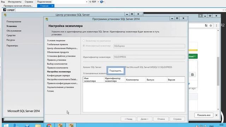The width and height of the screenshot is (226, 127).
Task: Close the Chrome downloads bar
Action: click(216, 115)
